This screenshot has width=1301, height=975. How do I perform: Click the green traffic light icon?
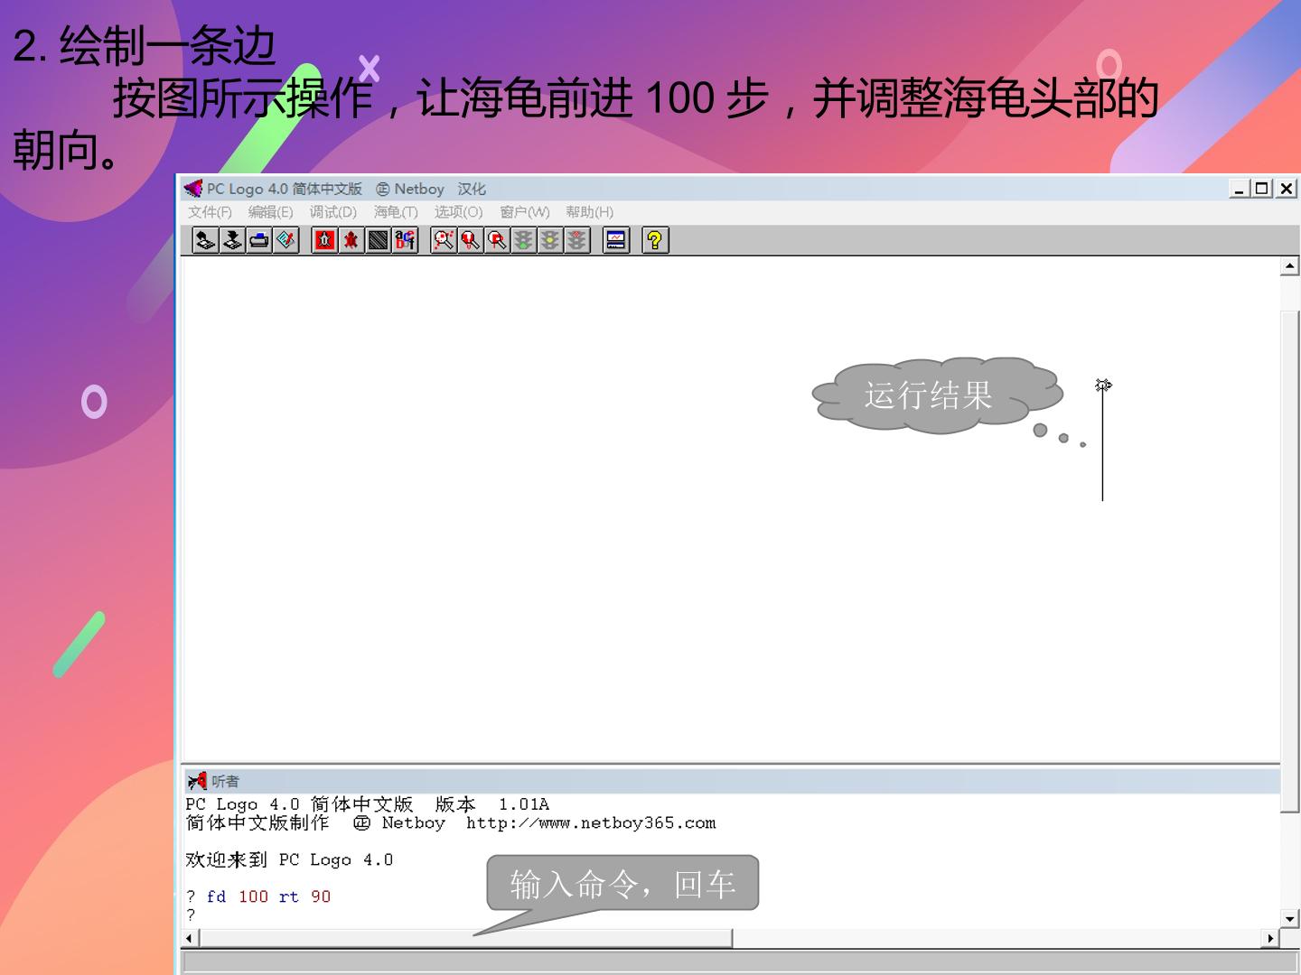point(524,240)
